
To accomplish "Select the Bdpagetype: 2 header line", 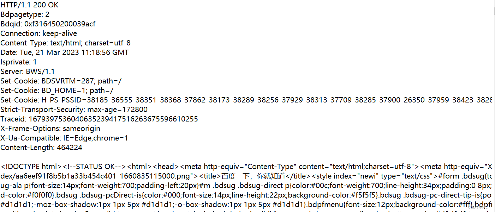I will click(x=25, y=14).
